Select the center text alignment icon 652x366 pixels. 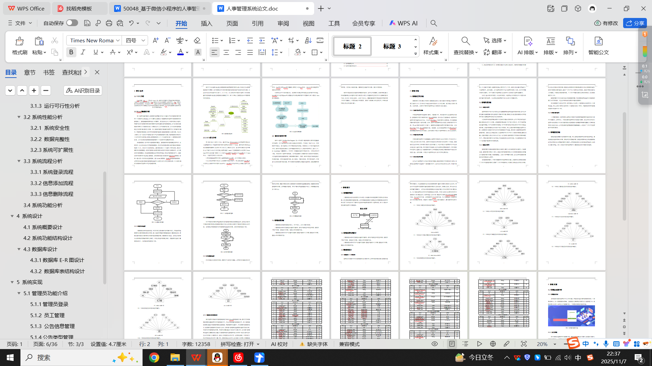click(226, 52)
